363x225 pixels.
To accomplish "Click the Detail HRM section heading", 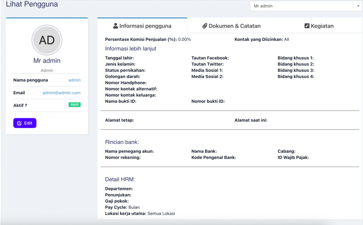I will pyautogui.click(x=120, y=179).
